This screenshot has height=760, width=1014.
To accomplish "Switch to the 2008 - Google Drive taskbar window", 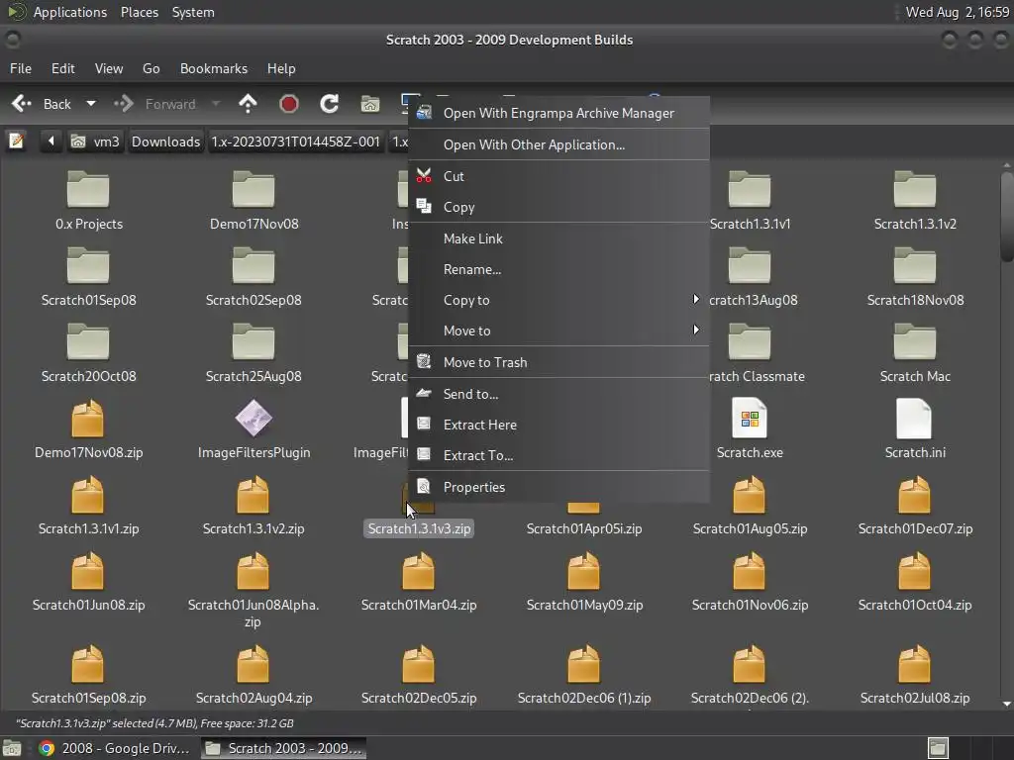I will coord(114,748).
